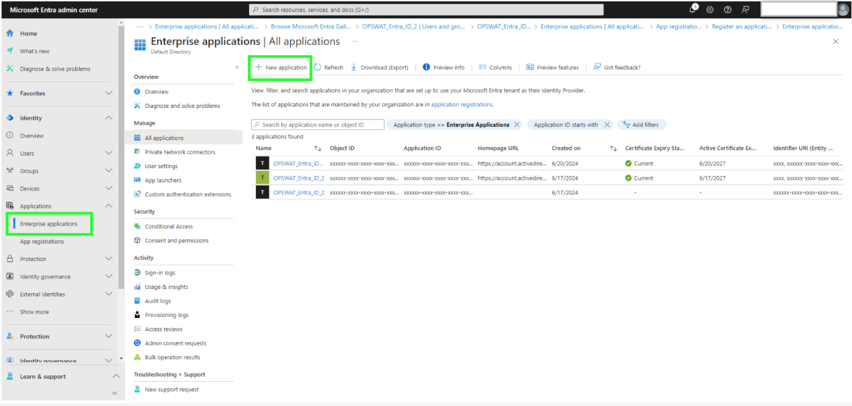
Task: Click Show more under Identity
Action: pyautogui.click(x=34, y=312)
